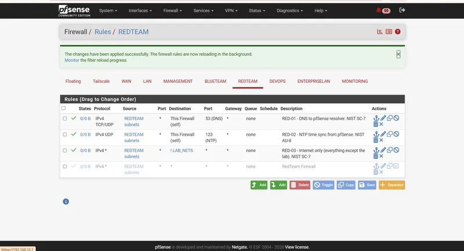The image size is (464, 251).
Task: Open the Firewall dropdown menu
Action: coord(172,10)
